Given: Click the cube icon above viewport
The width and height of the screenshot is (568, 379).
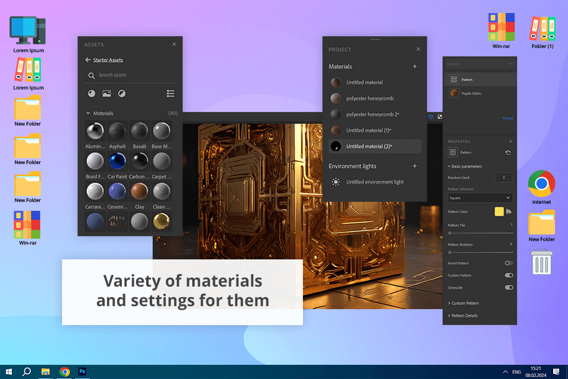Looking at the screenshot, I should [x=431, y=117].
